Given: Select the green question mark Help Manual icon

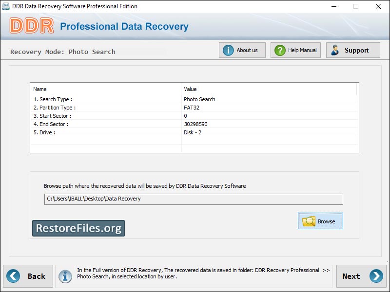Looking at the screenshot, I should click(280, 50).
